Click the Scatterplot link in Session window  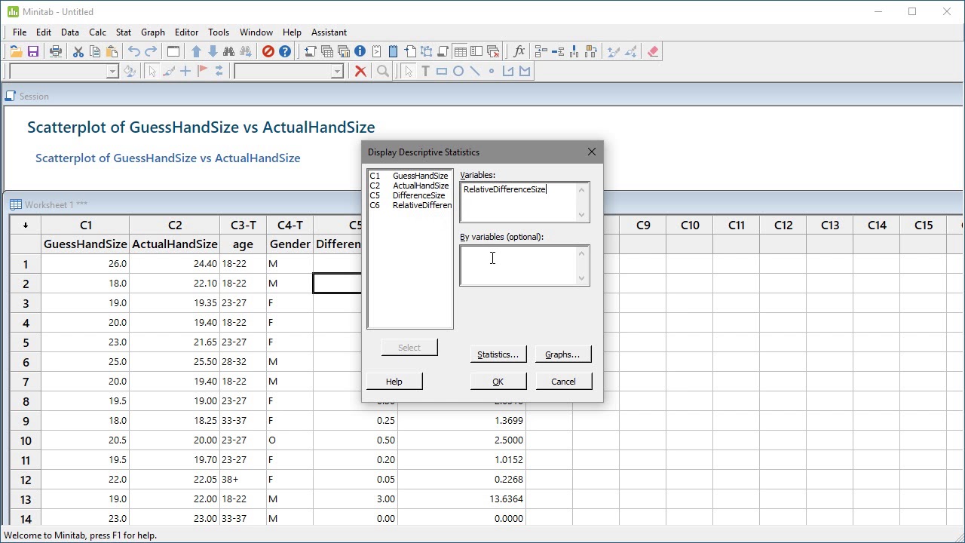point(167,158)
